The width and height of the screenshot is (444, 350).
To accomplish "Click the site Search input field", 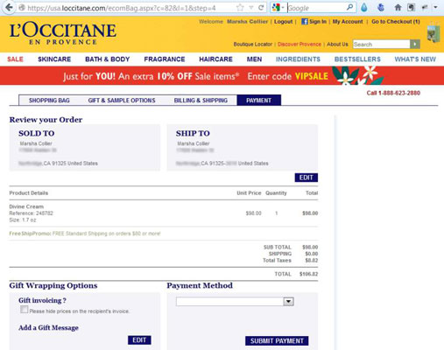I will (381, 45).
